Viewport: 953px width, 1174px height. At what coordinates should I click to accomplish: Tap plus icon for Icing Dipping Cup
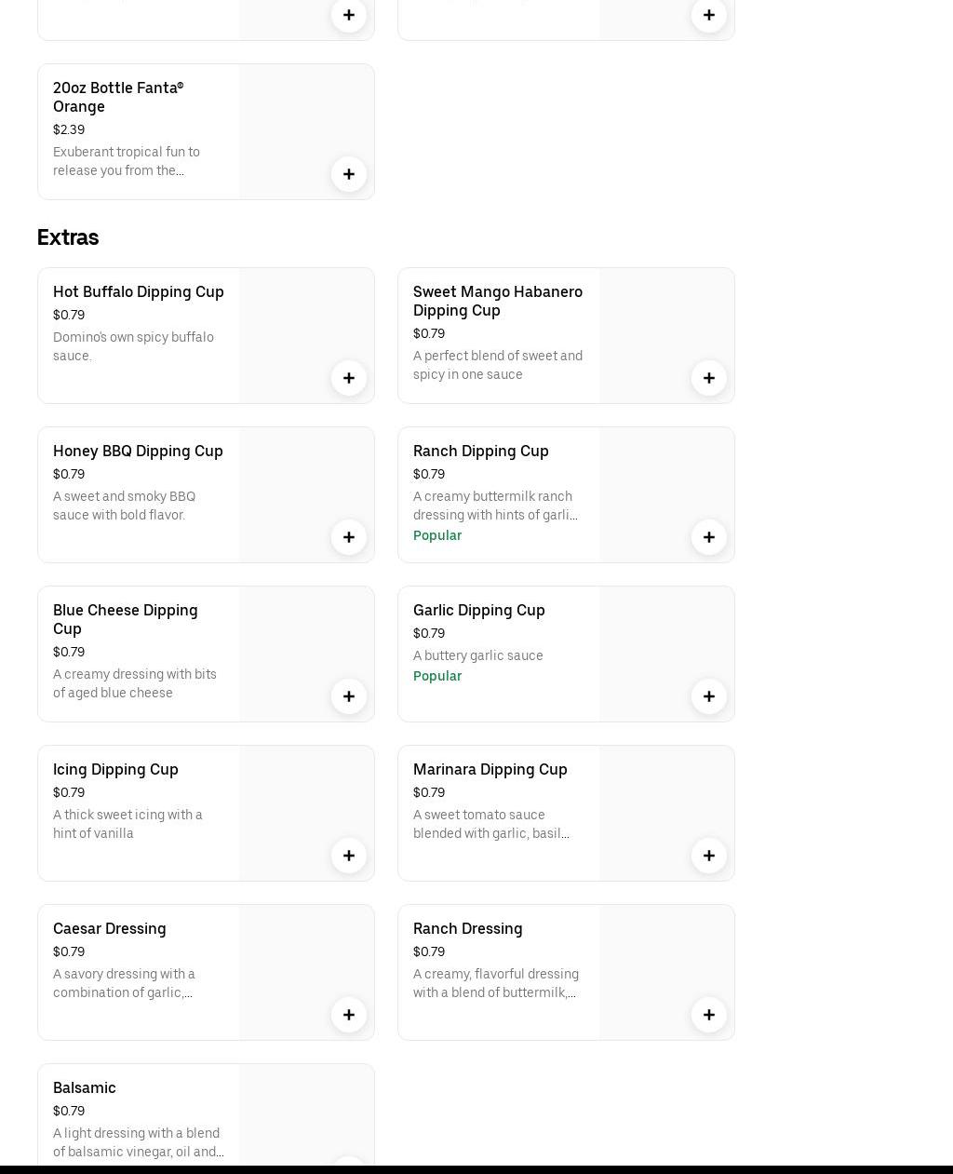click(x=349, y=856)
